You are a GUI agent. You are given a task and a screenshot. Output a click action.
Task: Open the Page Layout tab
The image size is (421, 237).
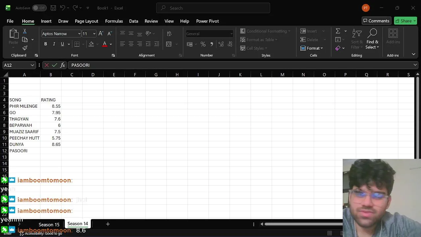click(x=87, y=21)
